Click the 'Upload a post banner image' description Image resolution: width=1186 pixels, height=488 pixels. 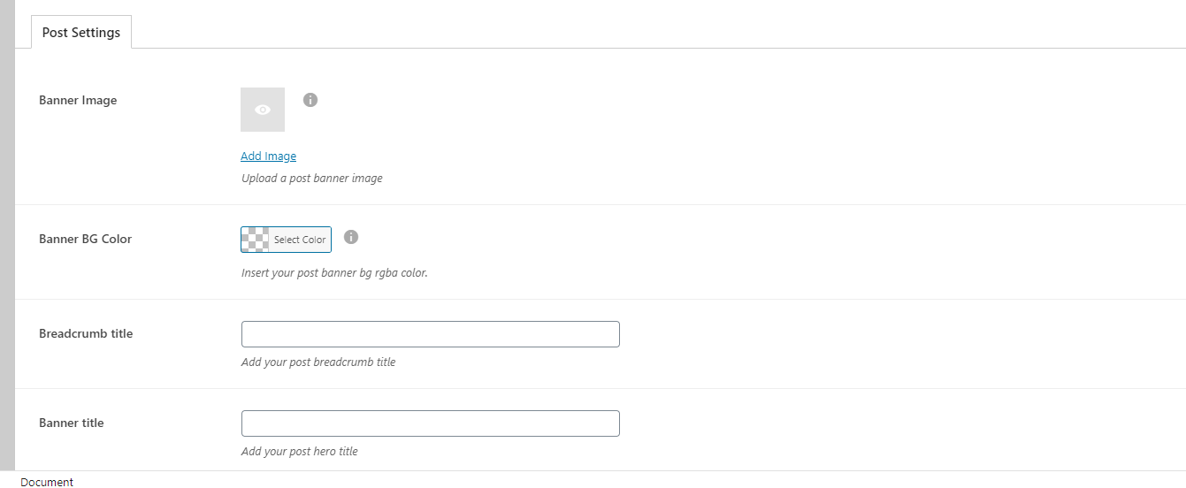(x=312, y=179)
